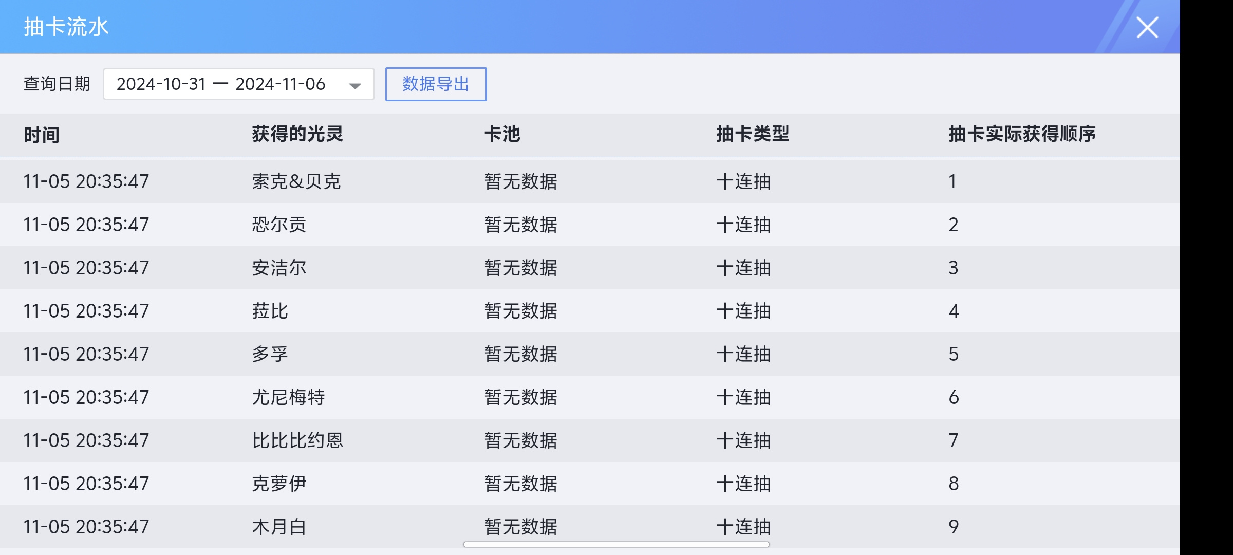The image size is (1233, 555).
Task: Click order number 9 in the 木月白 row
Action: (x=954, y=527)
